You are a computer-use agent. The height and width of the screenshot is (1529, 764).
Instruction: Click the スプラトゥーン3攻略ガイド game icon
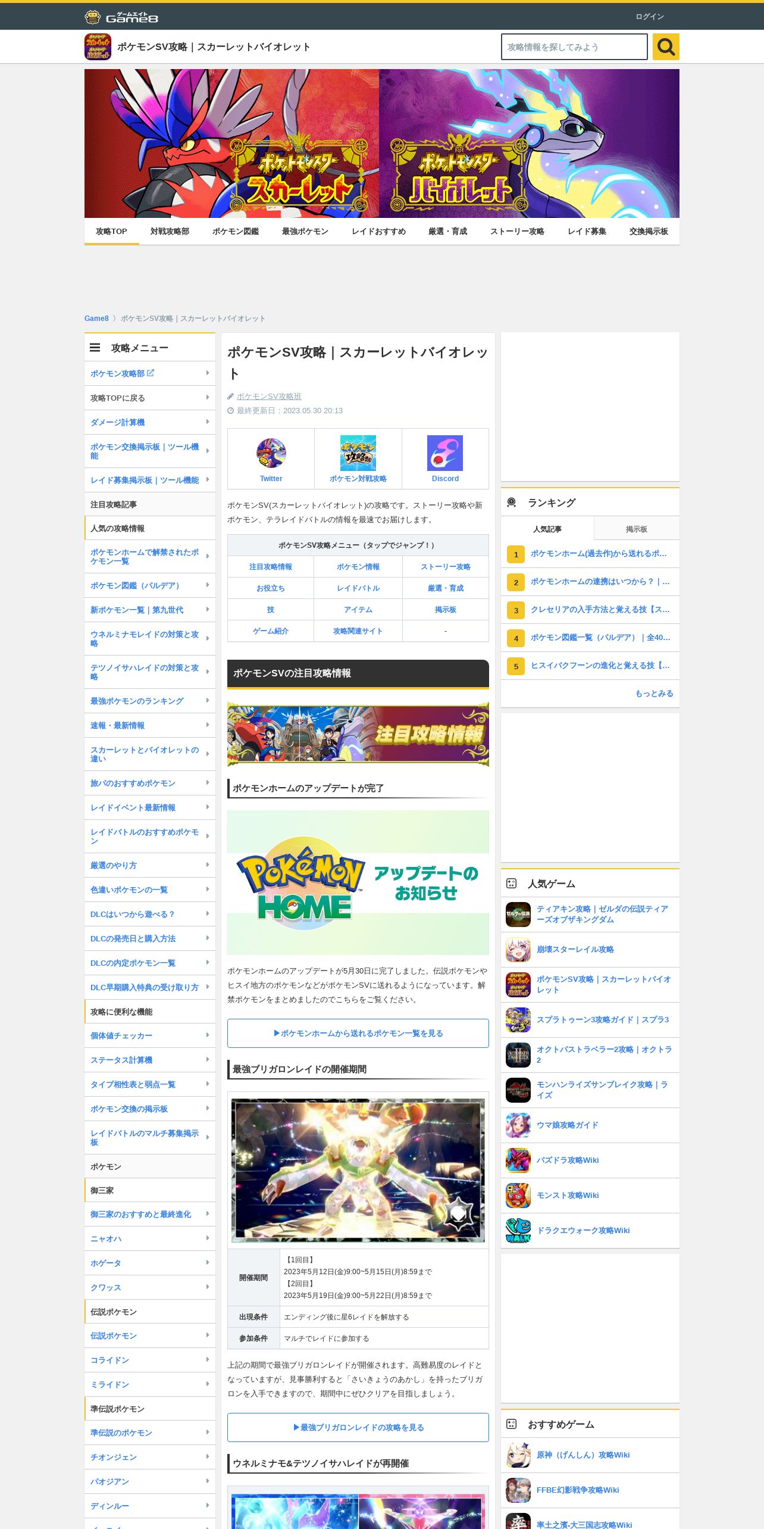tap(518, 1020)
